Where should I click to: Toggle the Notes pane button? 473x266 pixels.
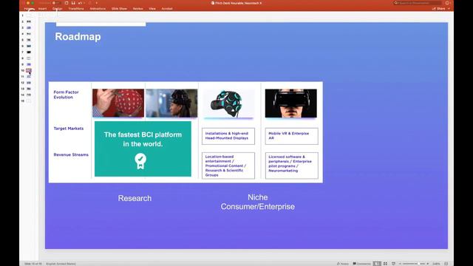tap(342, 264)
